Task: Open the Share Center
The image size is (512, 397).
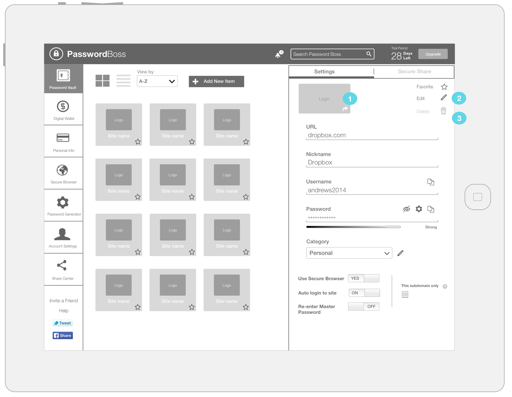Action: coord(63,270)
